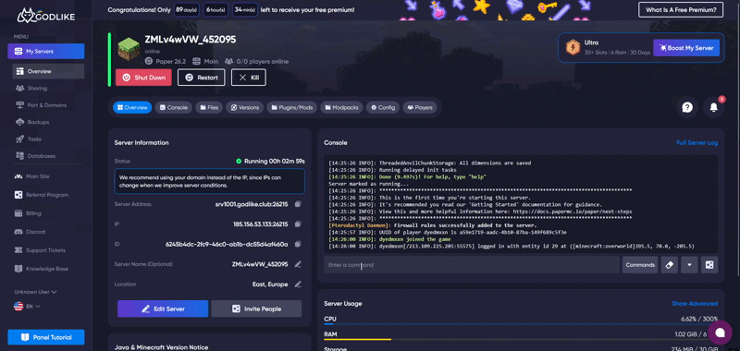This screenshot has width=740, height=351.
Task: Click the GODLIKE logo
Action: [45, 16]
